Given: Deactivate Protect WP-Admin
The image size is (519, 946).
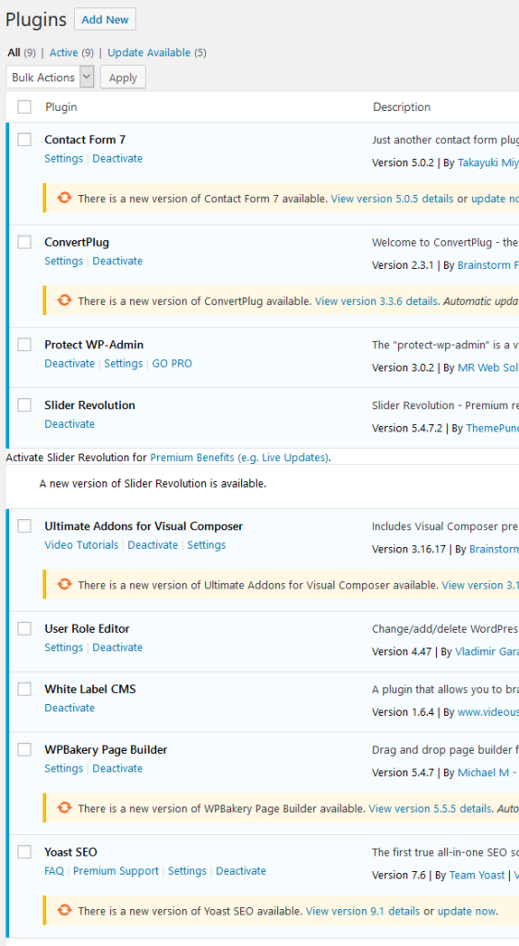Looking at the screenshot, I should [70, 363].
